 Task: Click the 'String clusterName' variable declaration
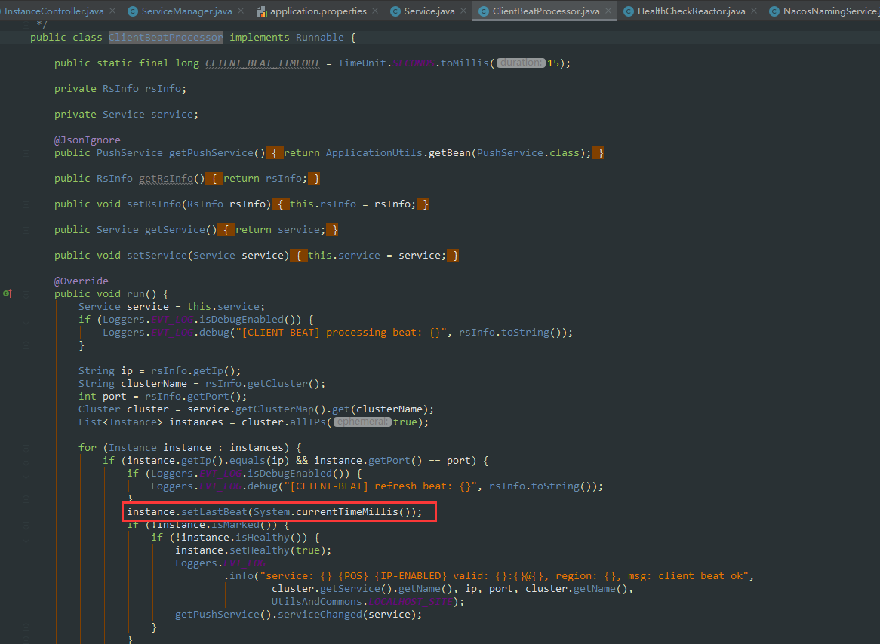(132, 384)
